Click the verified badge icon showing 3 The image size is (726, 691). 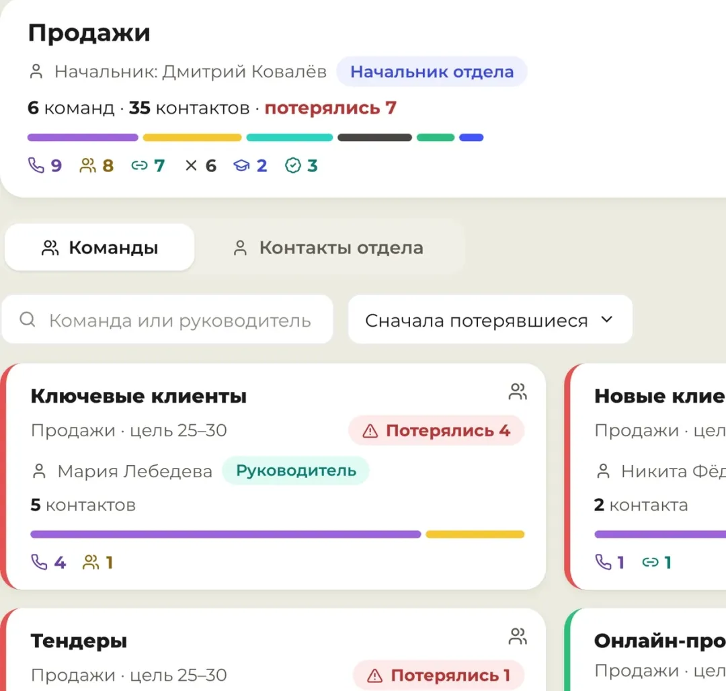(x=292, y=165)
